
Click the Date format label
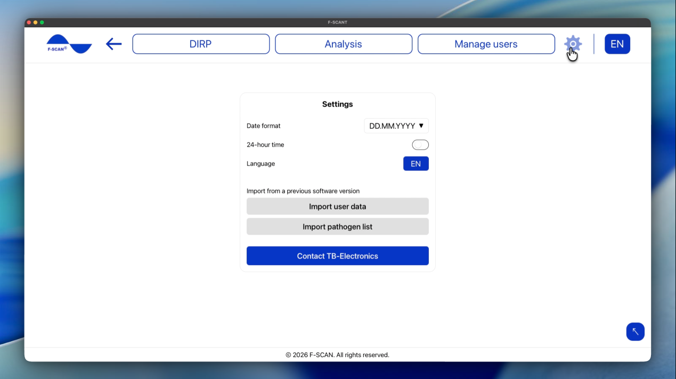tap(264, 126)
